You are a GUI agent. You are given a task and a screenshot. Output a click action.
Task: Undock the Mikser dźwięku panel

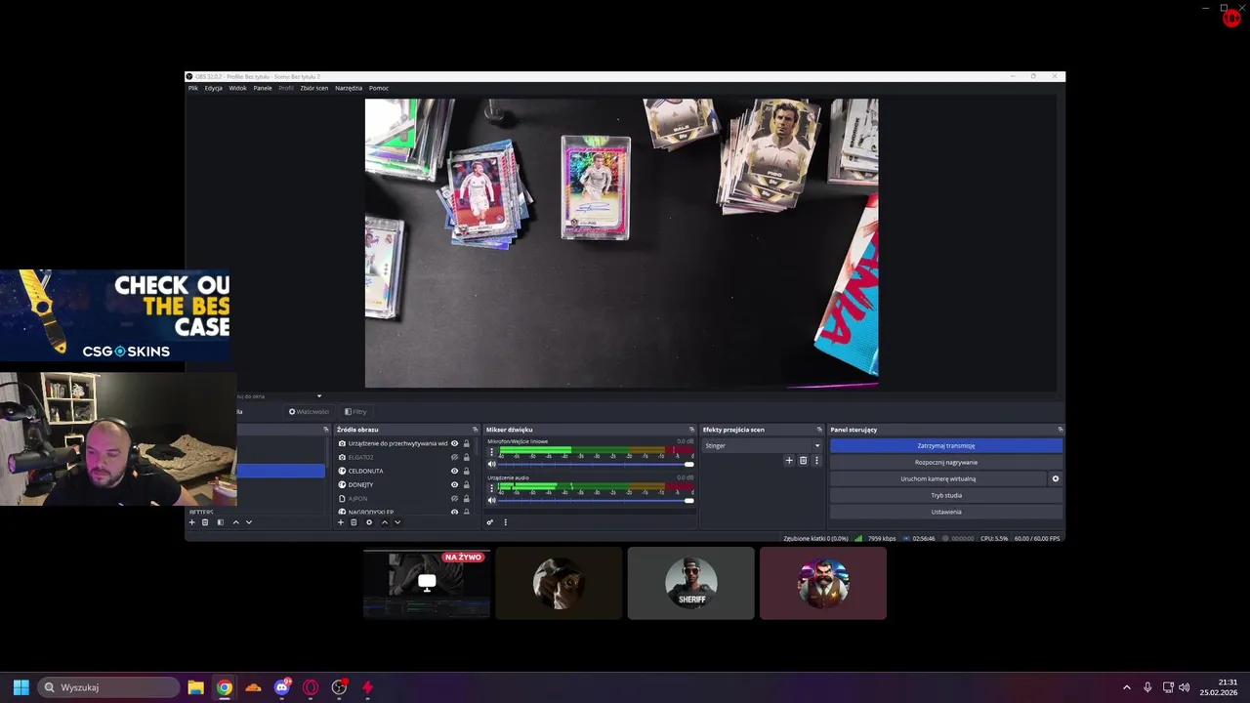click(692, 430)
